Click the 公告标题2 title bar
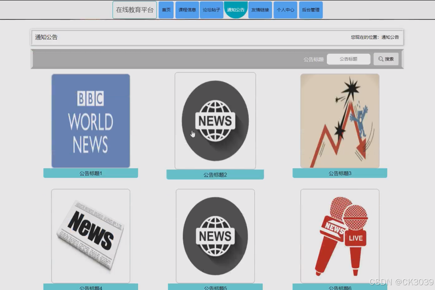The width and height of the screenshot is (435, 290). tap(215, 175)
